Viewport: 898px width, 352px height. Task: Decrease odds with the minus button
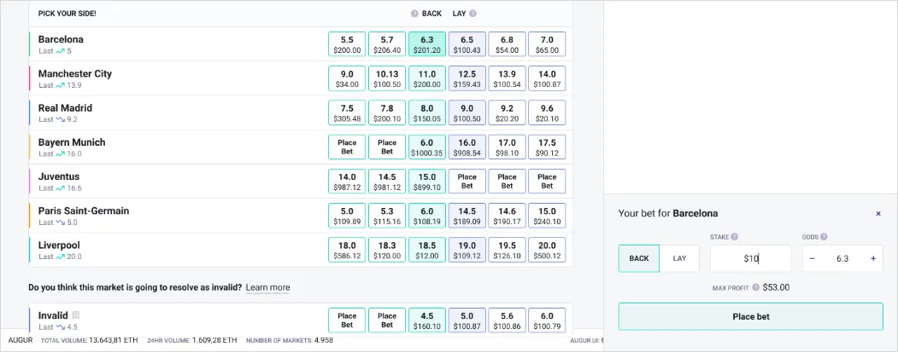click(x=812, y=258)
